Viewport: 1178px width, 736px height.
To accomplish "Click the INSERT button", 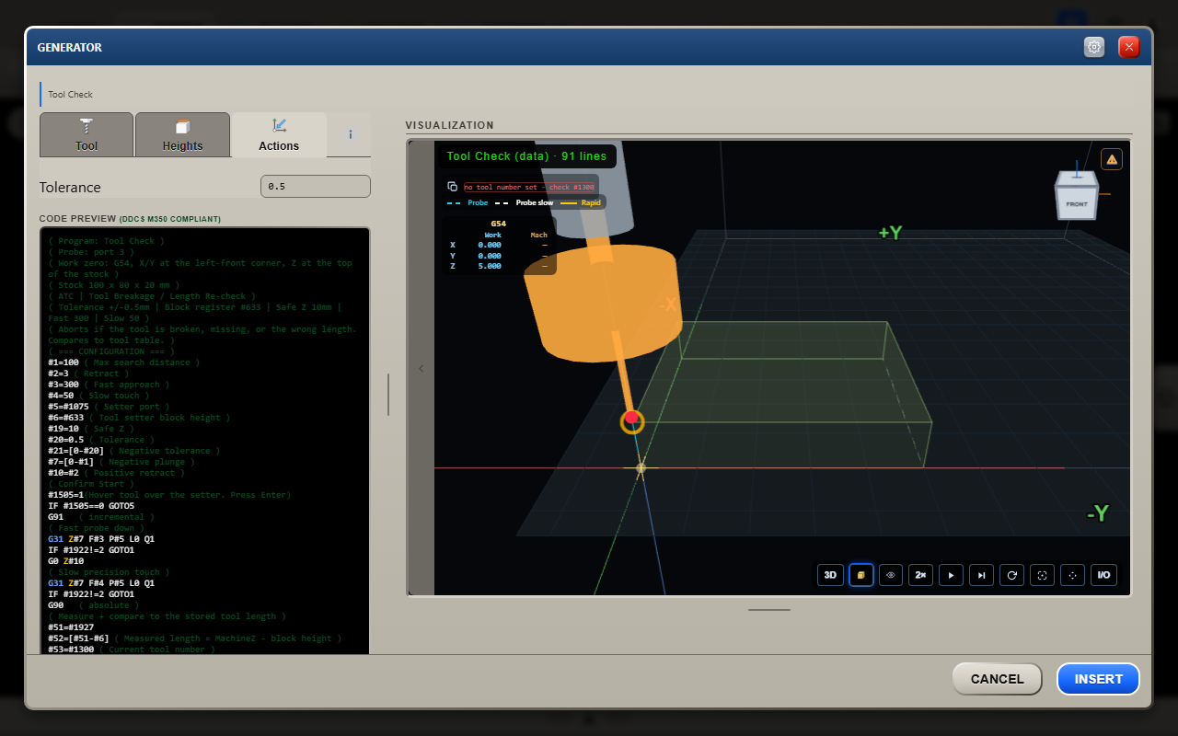I will pyautogui.click(x=1098, y=679).
